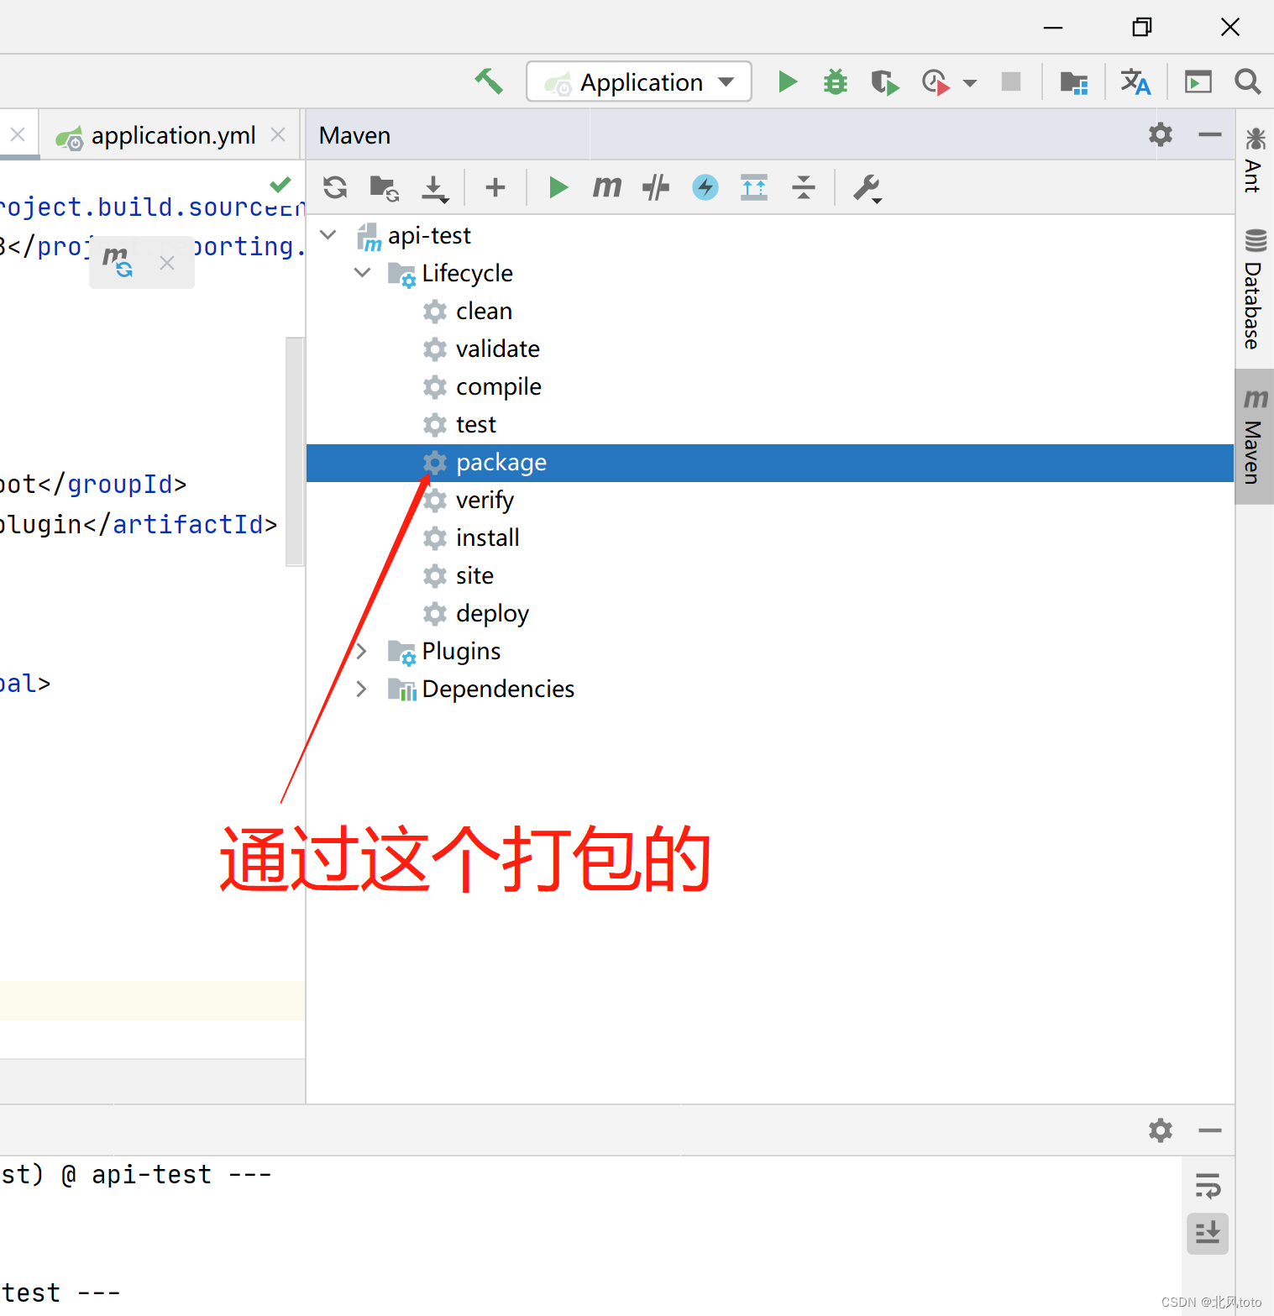Run with coverage shield icon

[884, 82]
